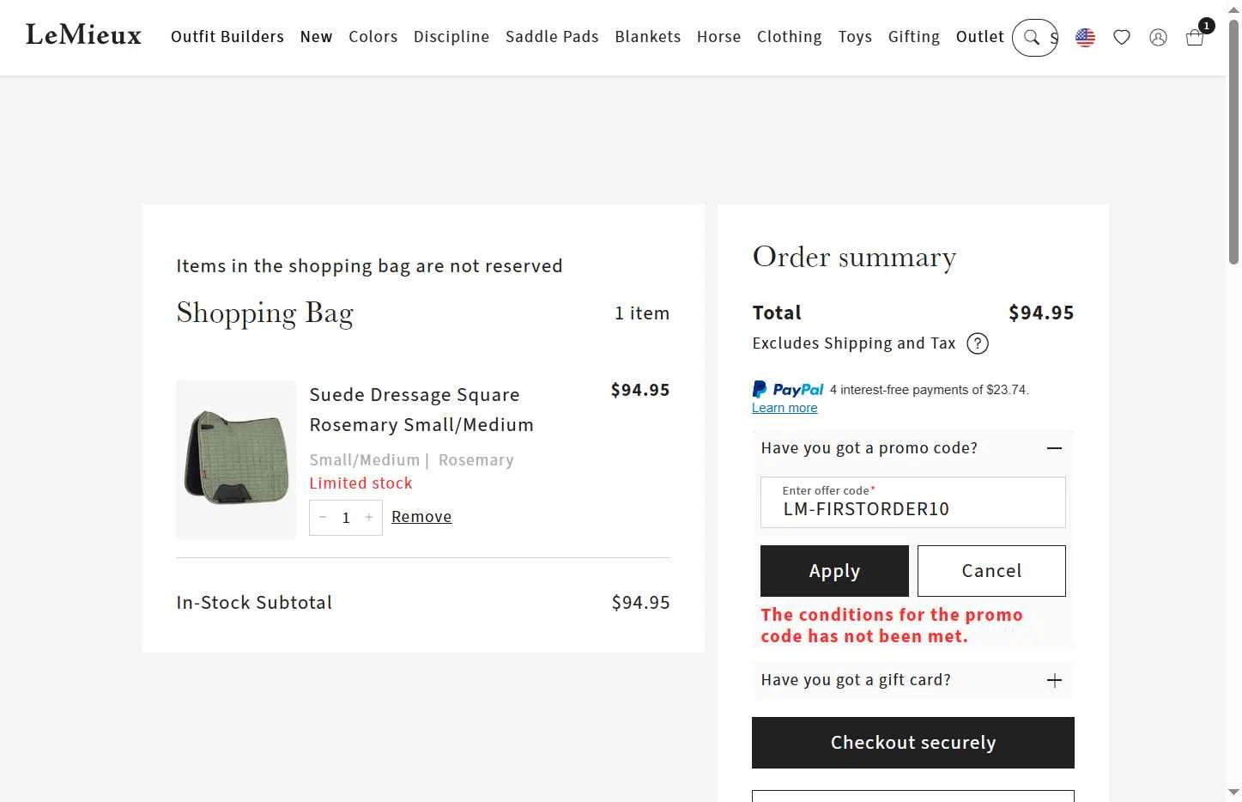This screenshot has width=1242, height=802.
Task: Open the Saddle Pads menu
Action: click(552, 37)
